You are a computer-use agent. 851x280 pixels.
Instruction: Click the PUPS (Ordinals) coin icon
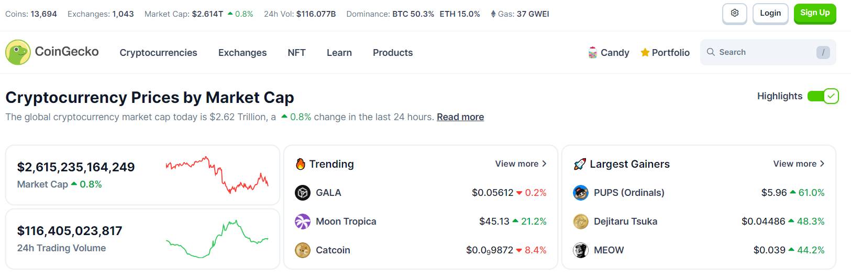point(581,193)
